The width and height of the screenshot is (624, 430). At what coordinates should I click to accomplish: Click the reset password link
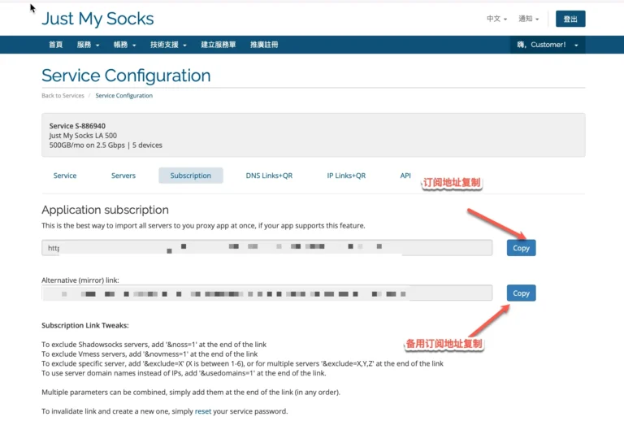[x=203, y=411]
